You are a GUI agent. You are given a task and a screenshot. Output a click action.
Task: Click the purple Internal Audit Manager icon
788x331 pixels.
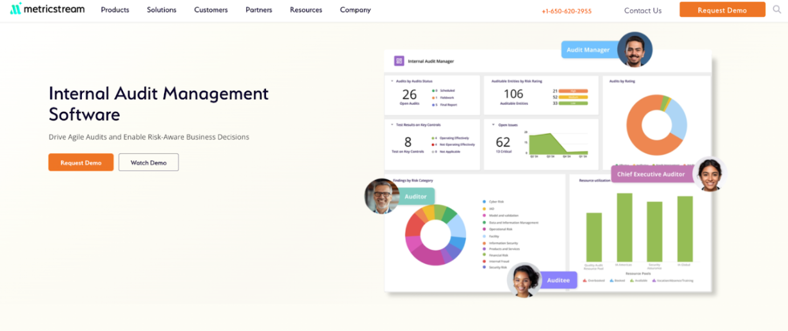point(399,61)
